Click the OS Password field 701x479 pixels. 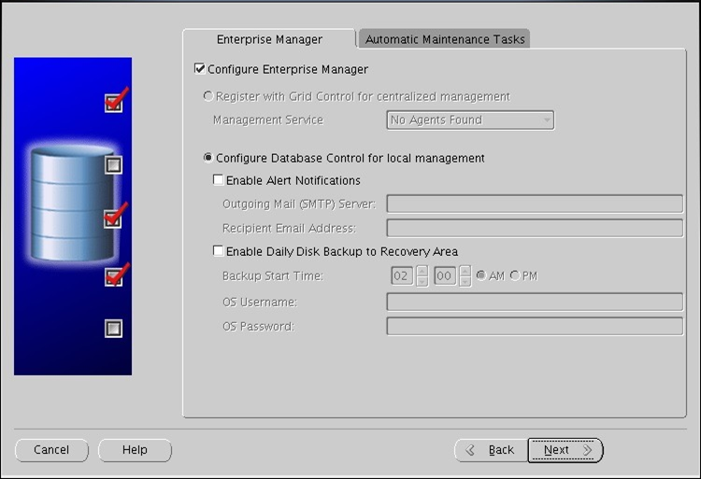point(535,326)
